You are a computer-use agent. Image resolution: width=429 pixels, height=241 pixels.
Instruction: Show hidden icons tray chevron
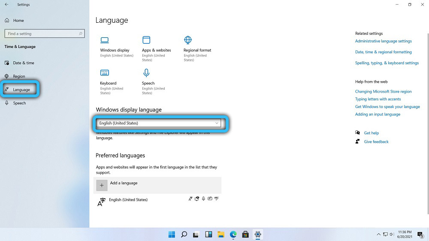pos(378,235)
